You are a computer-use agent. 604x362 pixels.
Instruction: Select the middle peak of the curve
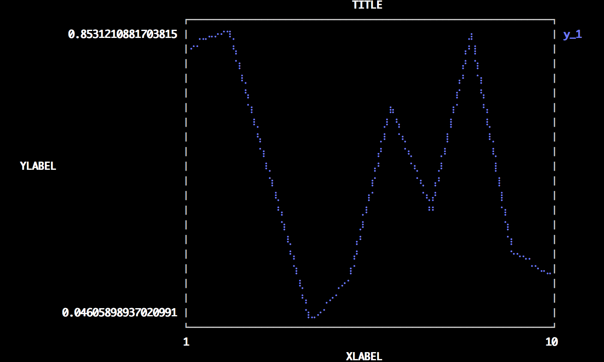pyautogui.click(x=391, y=108)
